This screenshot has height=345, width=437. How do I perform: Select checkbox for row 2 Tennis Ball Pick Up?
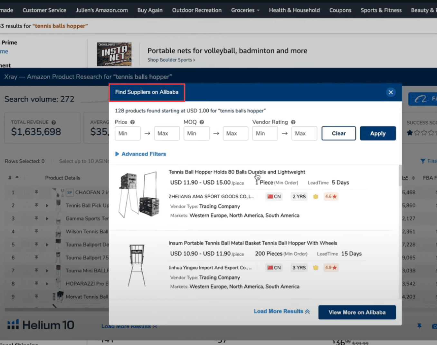pyautogui.click(x=27, y=205)
